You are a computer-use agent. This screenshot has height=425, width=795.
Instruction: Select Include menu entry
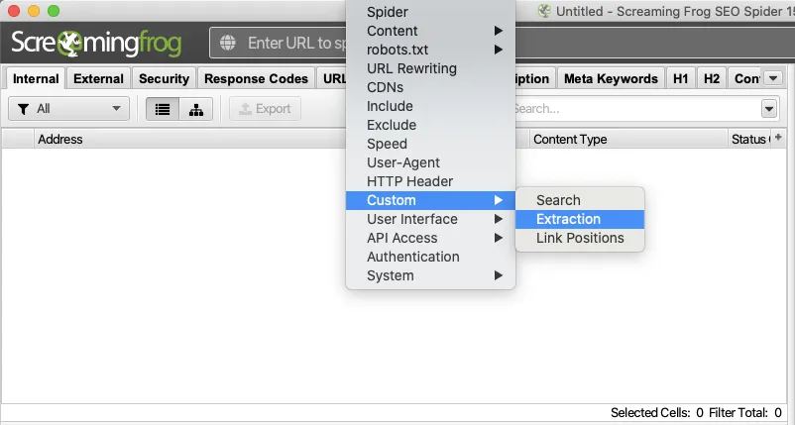(430, 106)
